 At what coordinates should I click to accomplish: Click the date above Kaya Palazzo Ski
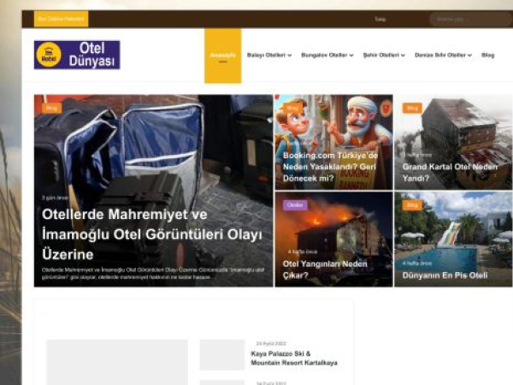(x=271, y=343)
